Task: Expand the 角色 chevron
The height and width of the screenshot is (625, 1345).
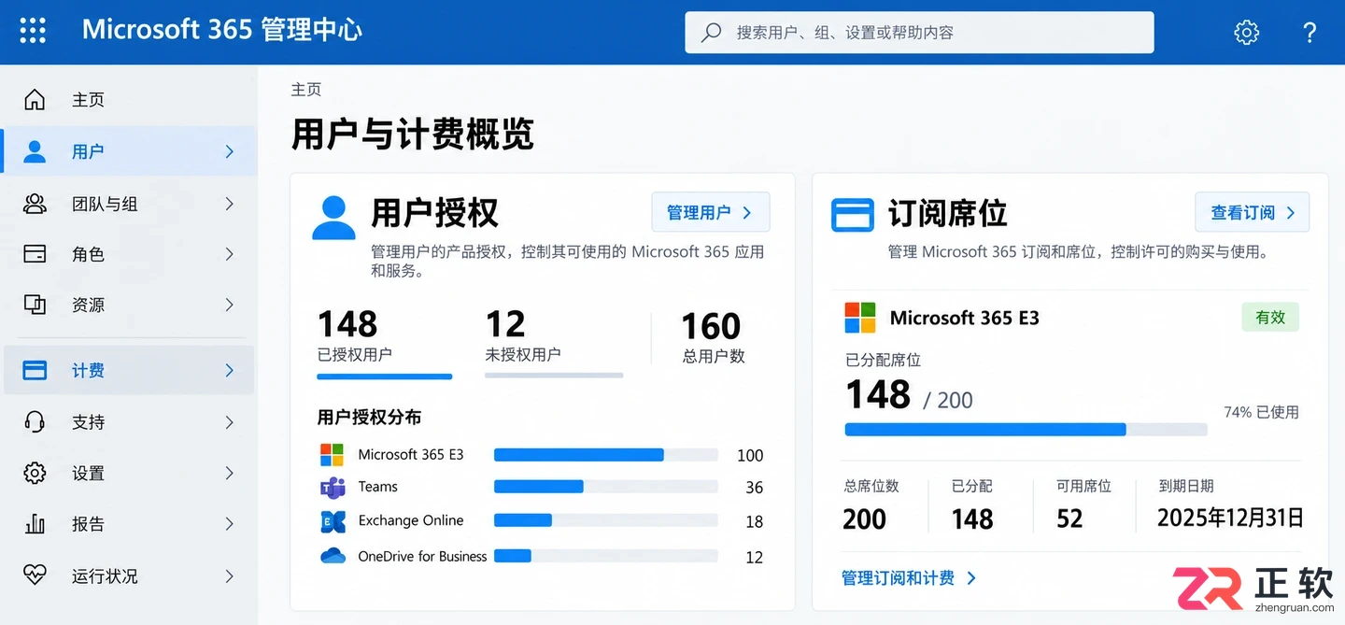Action: coord(230,254)
